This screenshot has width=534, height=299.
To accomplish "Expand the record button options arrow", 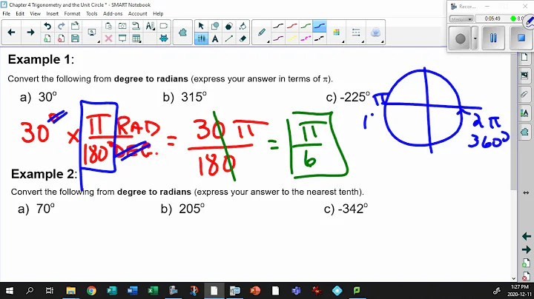I will pos(475,38).
